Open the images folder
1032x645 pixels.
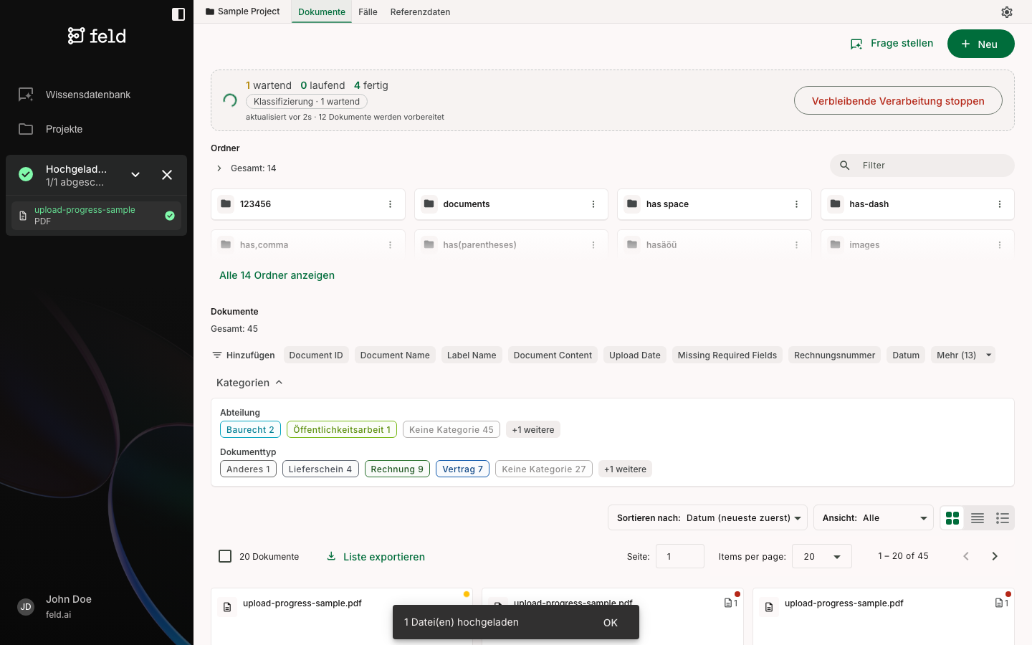917,244
